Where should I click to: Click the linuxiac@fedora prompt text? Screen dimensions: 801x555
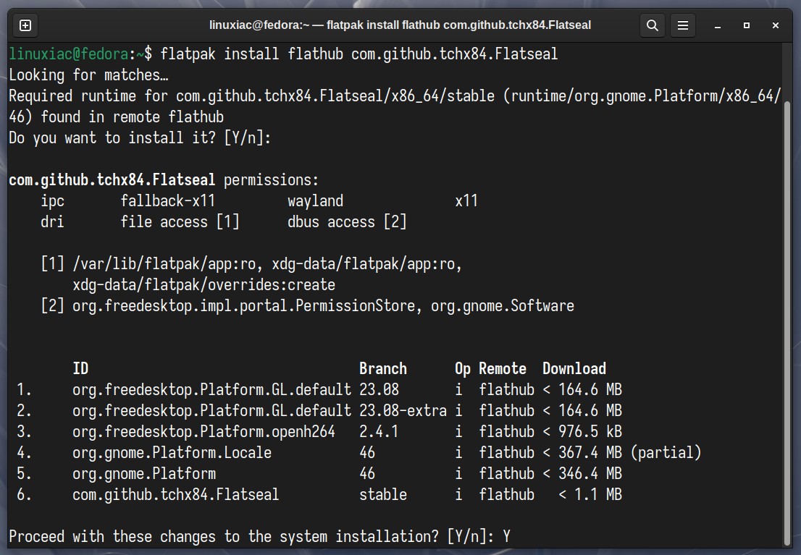(69, 54)
